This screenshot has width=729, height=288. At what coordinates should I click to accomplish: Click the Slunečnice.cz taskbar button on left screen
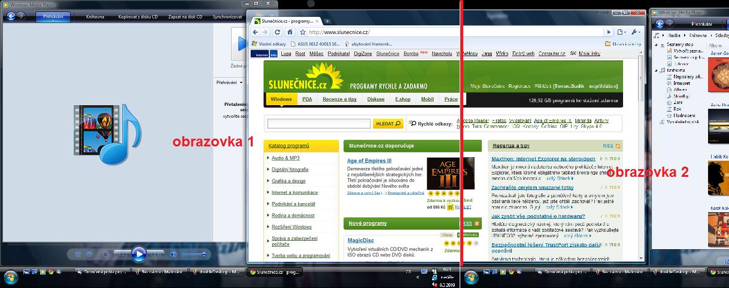(274, 272)
